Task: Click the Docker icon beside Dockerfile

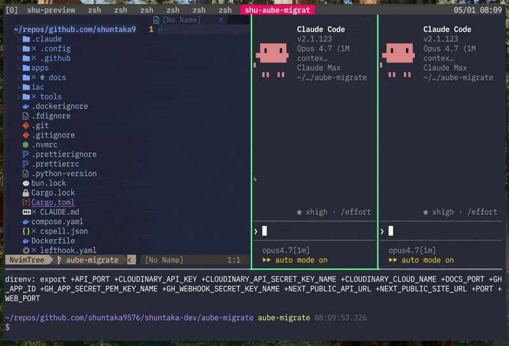Action: click(x=26, y=241)
